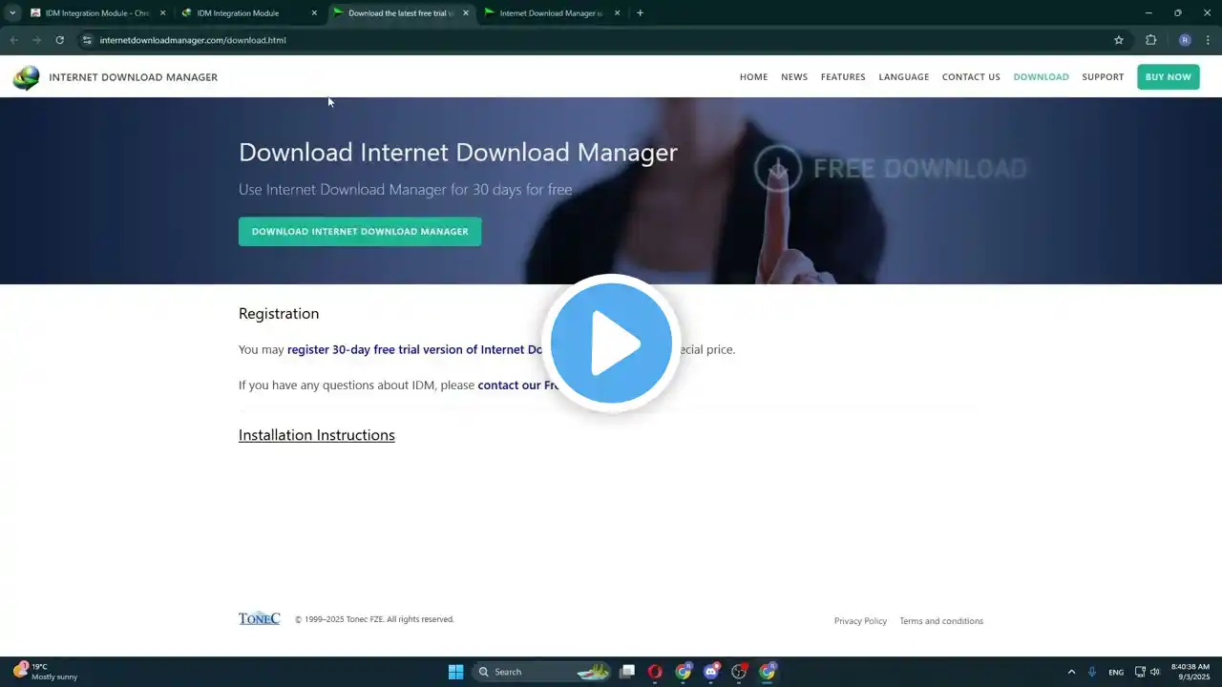
Task: Go back using the browser back arrow
Action: point(13,40)
